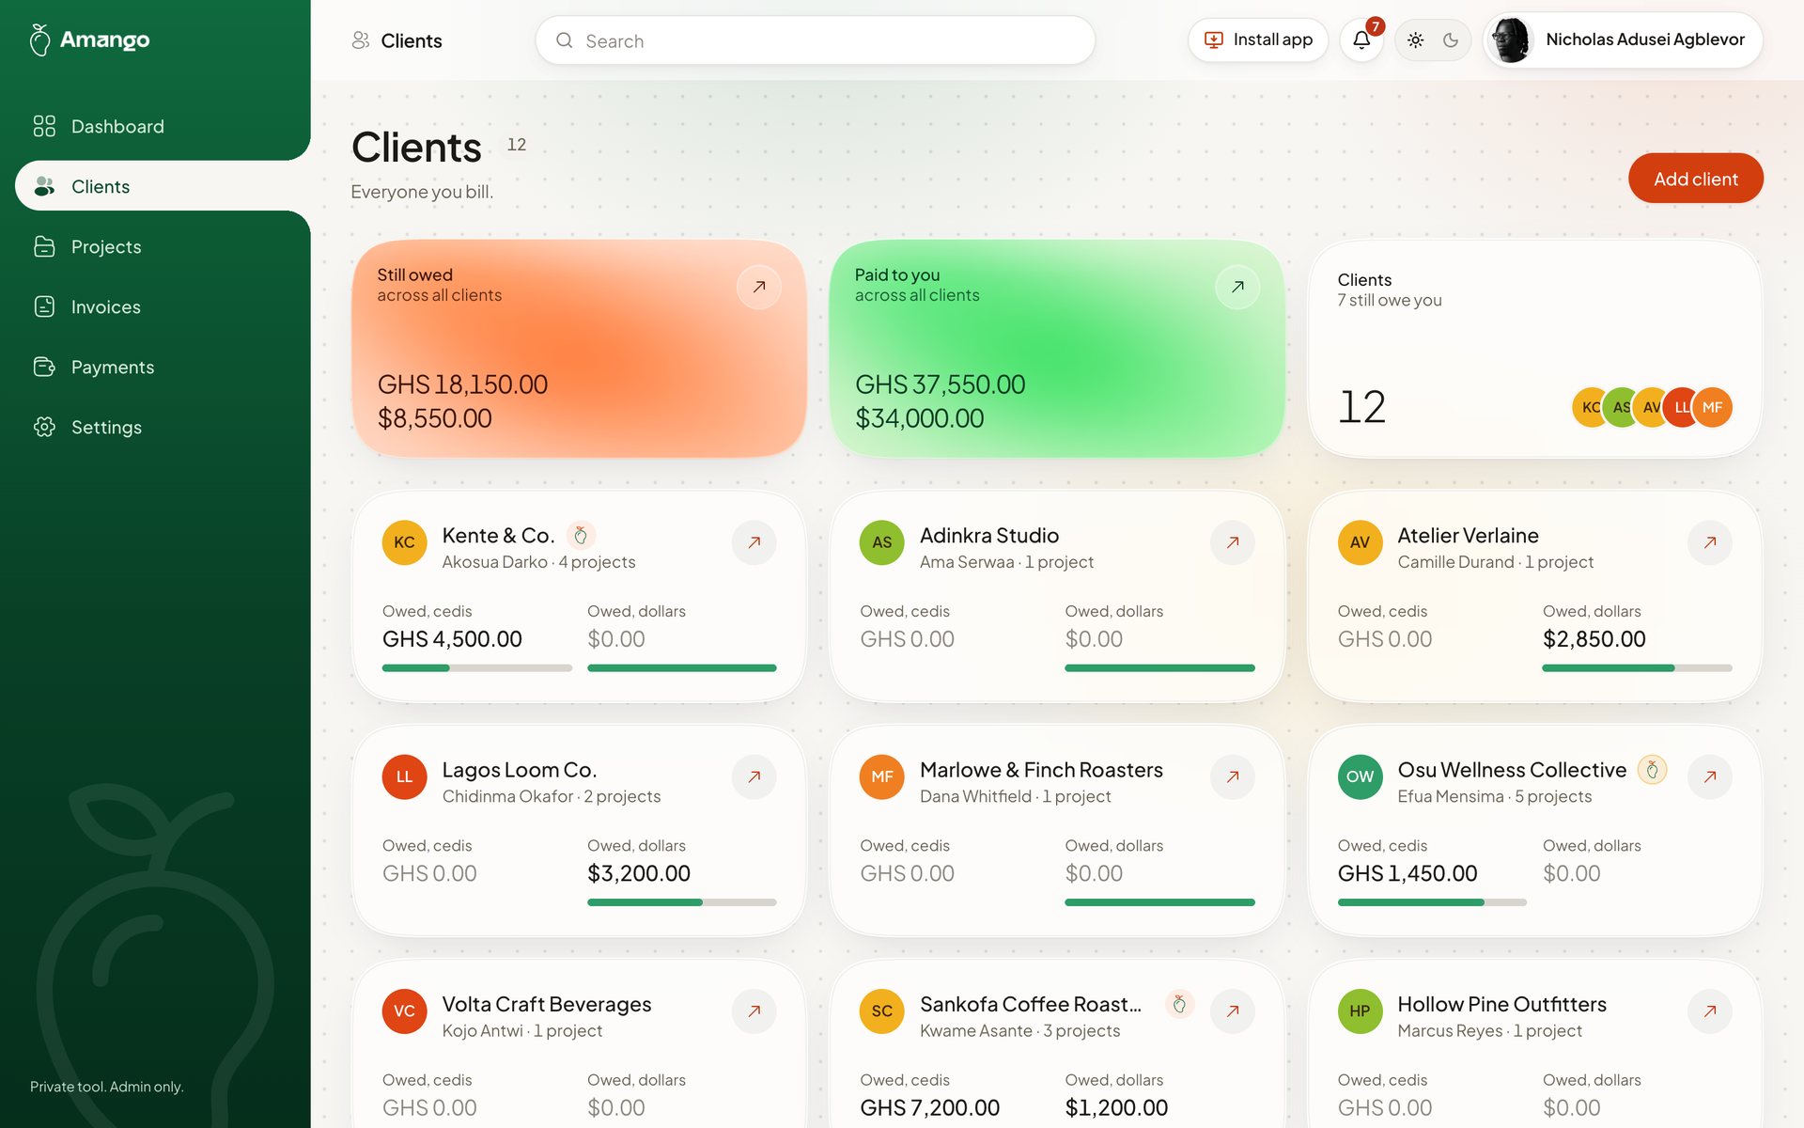This screenshot has height=1128, width=1804.
Task: Click 'GHS 7,200.00' on Sankofa card
Action: (x=929, y=1107)
